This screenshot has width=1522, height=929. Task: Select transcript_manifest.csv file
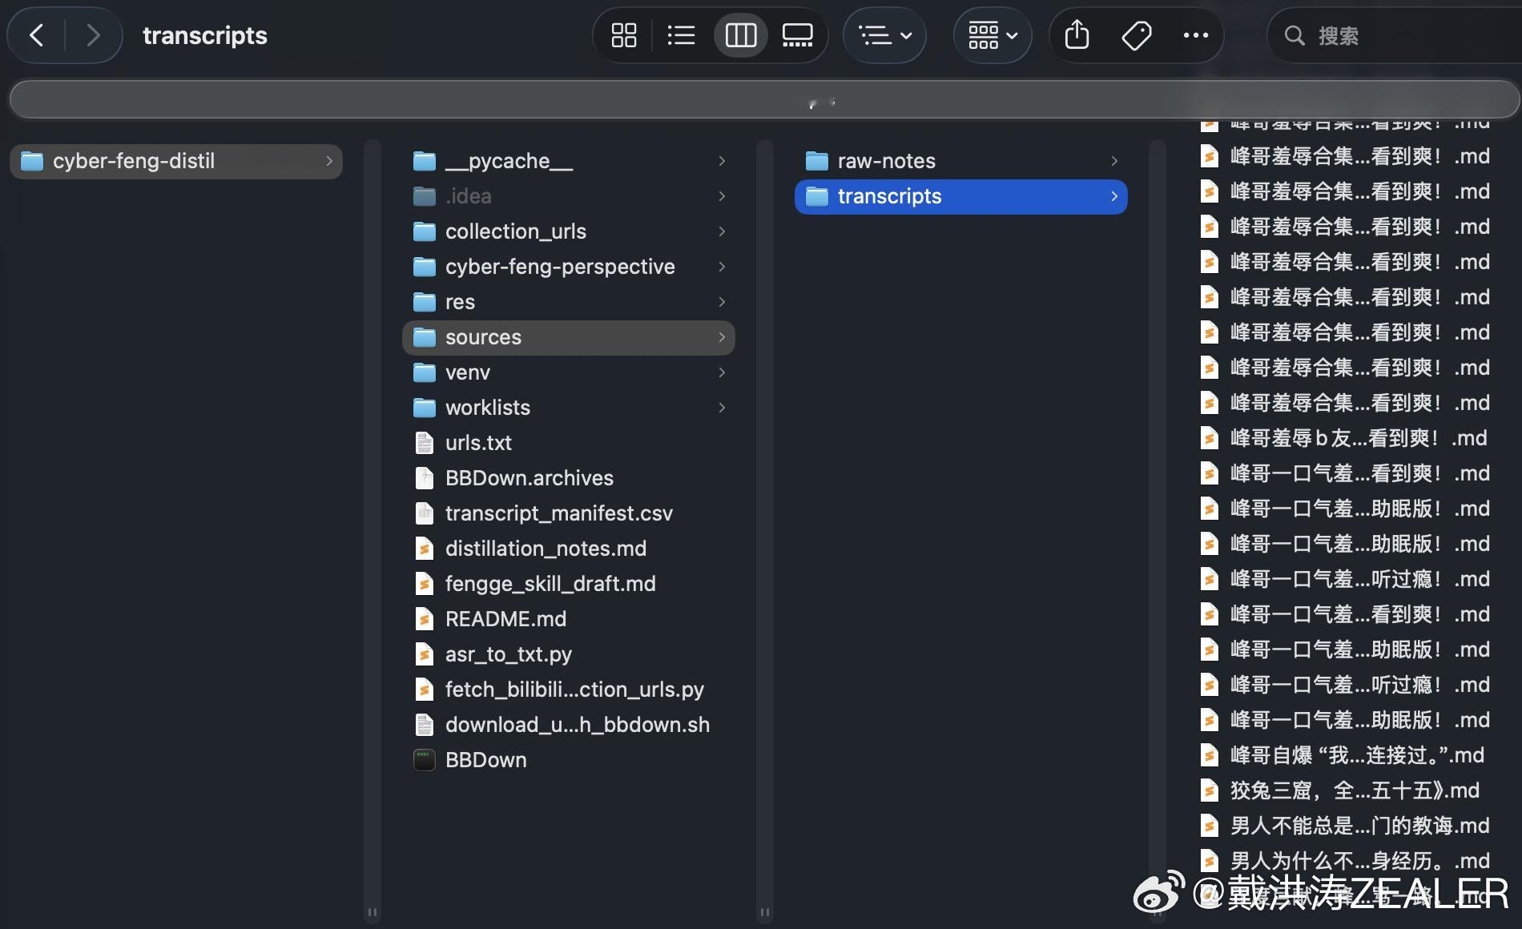(569, 513)
